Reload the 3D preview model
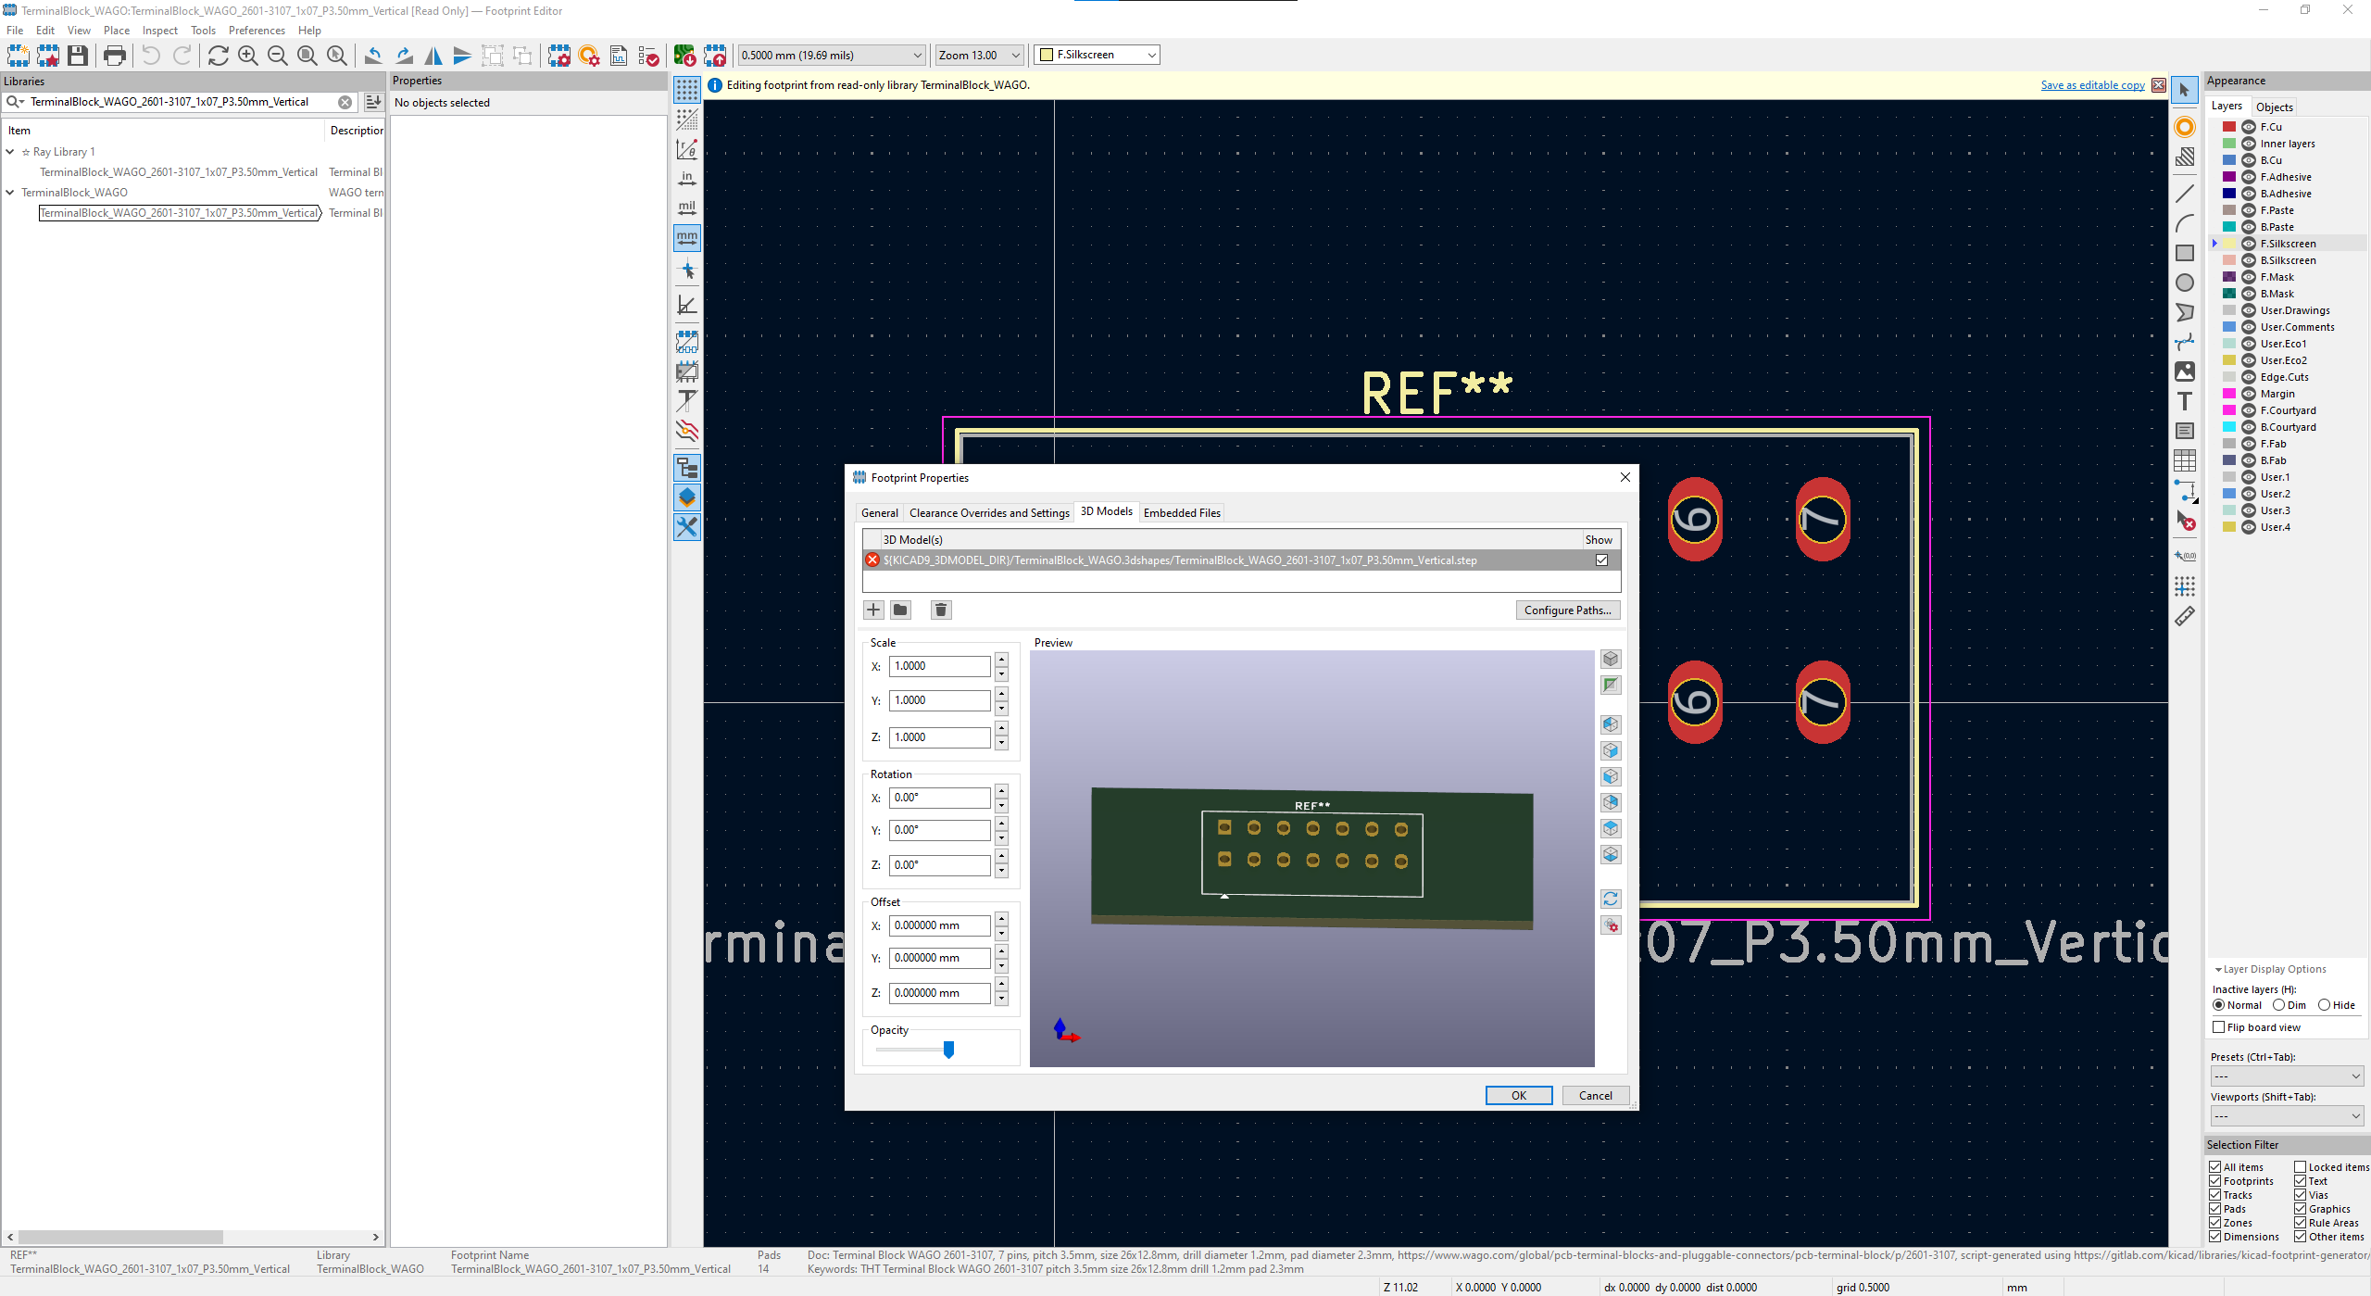 point(1611,900)
